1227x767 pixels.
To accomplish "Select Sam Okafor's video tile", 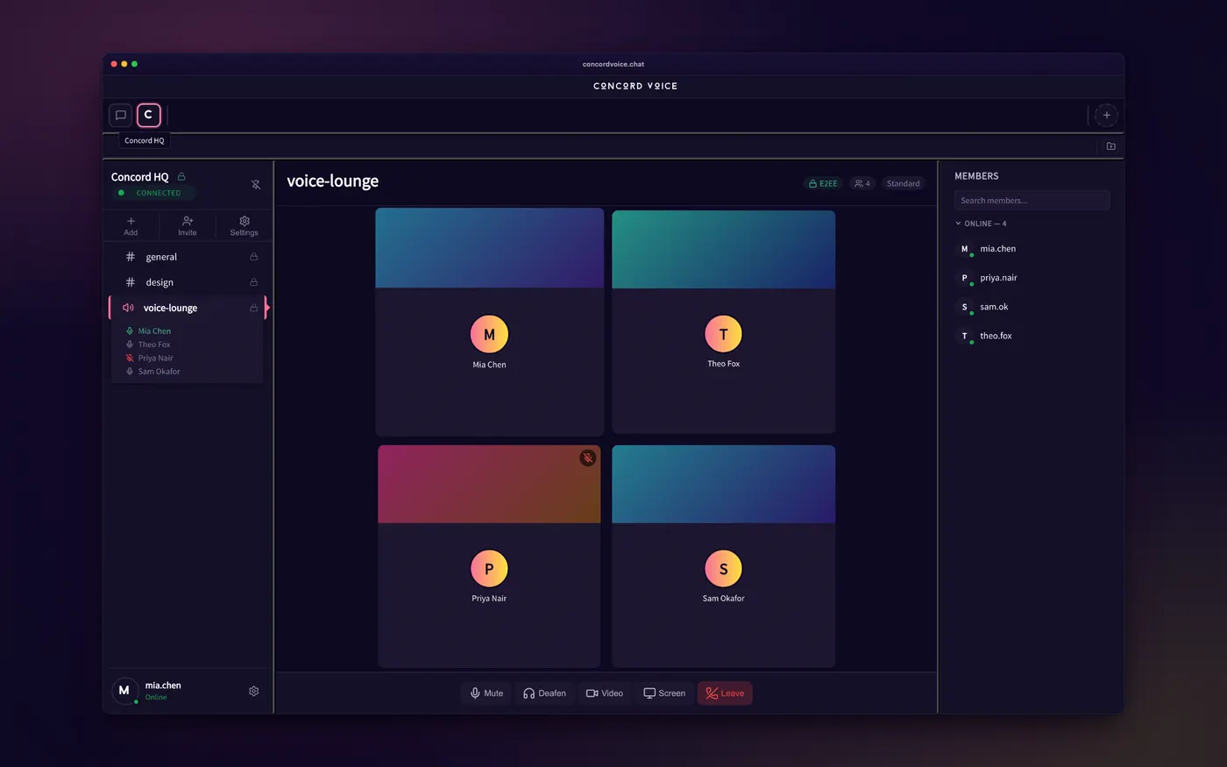I will [x=723, y=556].
